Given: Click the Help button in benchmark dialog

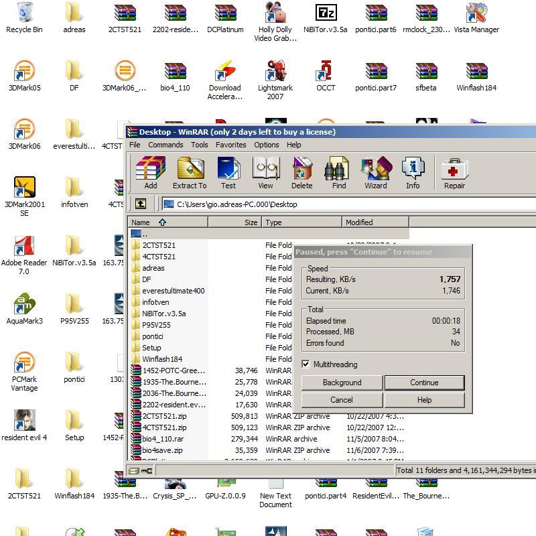Looking at the screenshot, I should point(424,400).
